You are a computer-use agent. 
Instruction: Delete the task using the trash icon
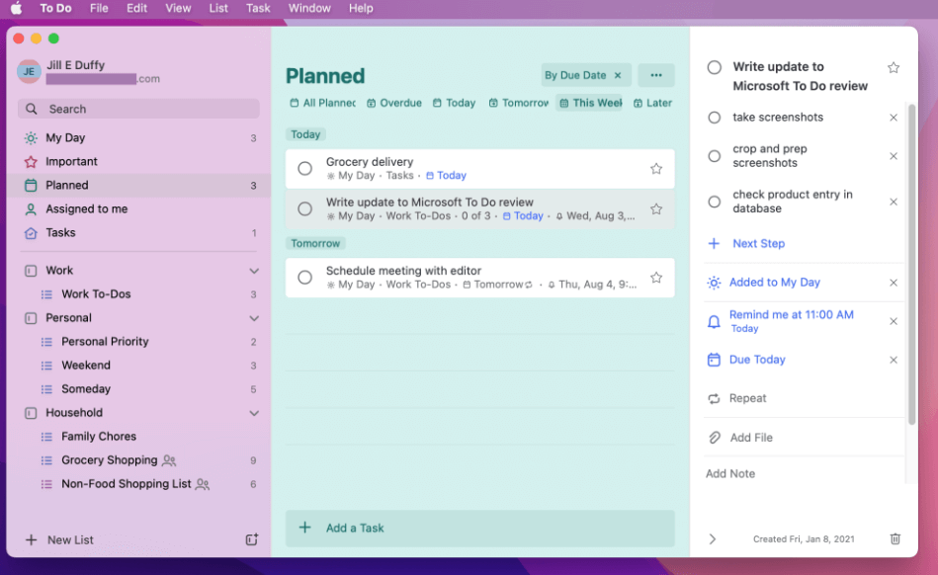895,539
